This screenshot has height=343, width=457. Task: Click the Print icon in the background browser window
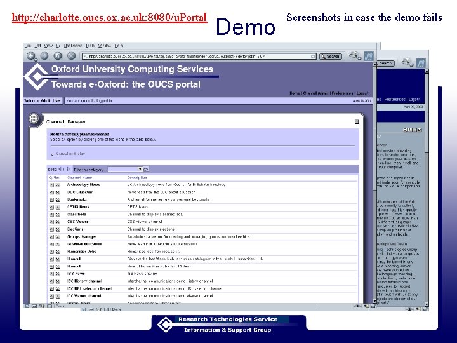[407, 62]
